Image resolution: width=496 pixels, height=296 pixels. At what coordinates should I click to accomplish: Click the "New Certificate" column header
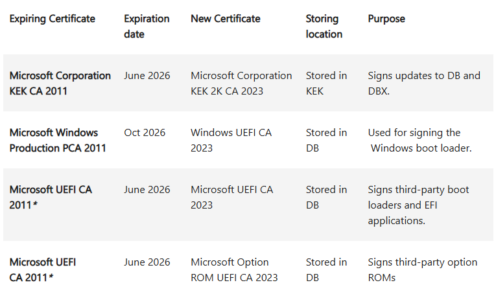[x=225, y=19]
